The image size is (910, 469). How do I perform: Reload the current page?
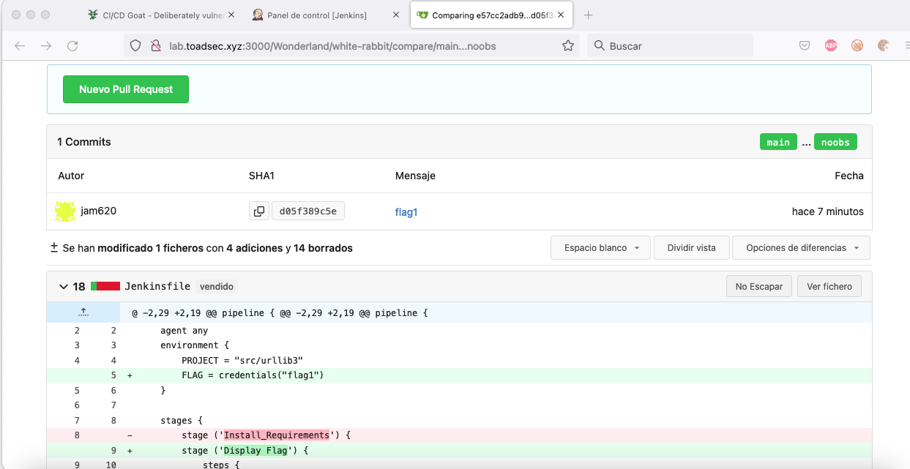pyautogui.click(x=72, y=45)
